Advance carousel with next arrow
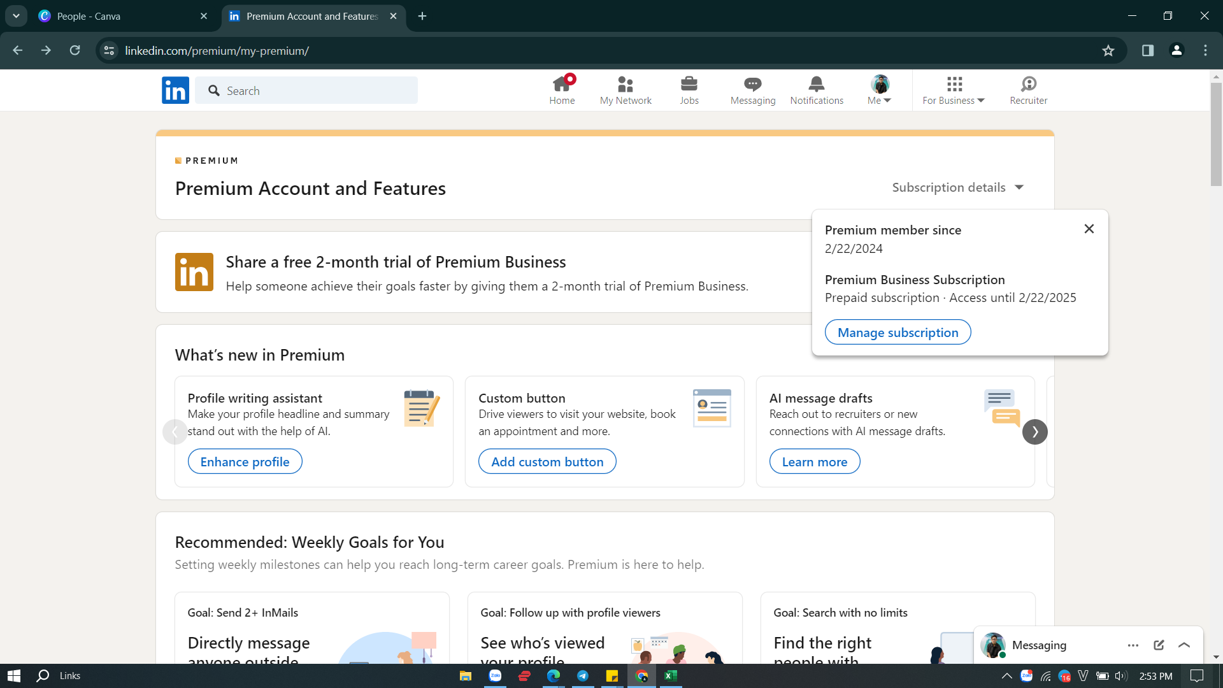This screenshot has height=688, width=1223. 1035,432
